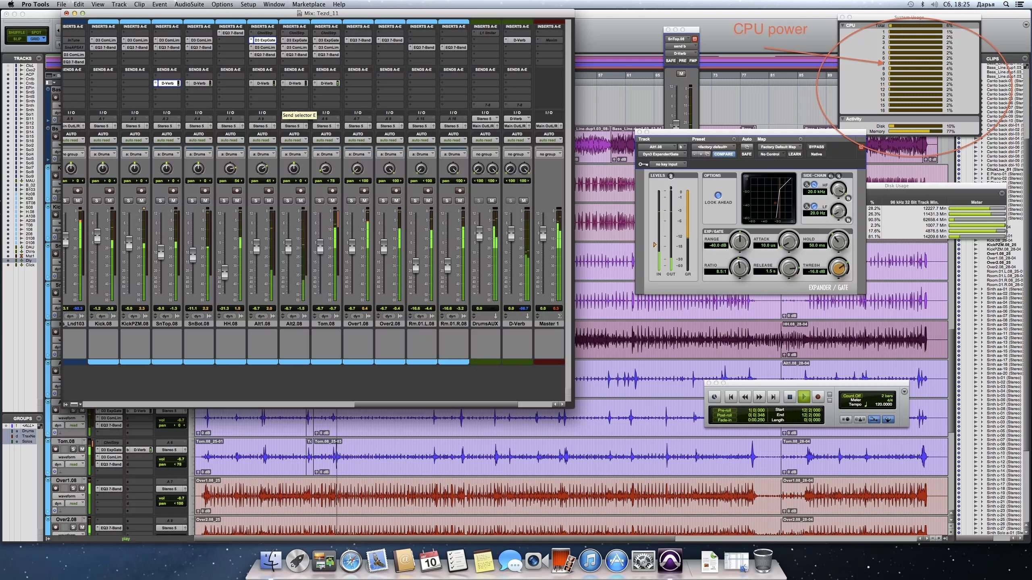Enable the HF side-chain IN button
This screenshot has height=580, width=1032.
(848, 198)
